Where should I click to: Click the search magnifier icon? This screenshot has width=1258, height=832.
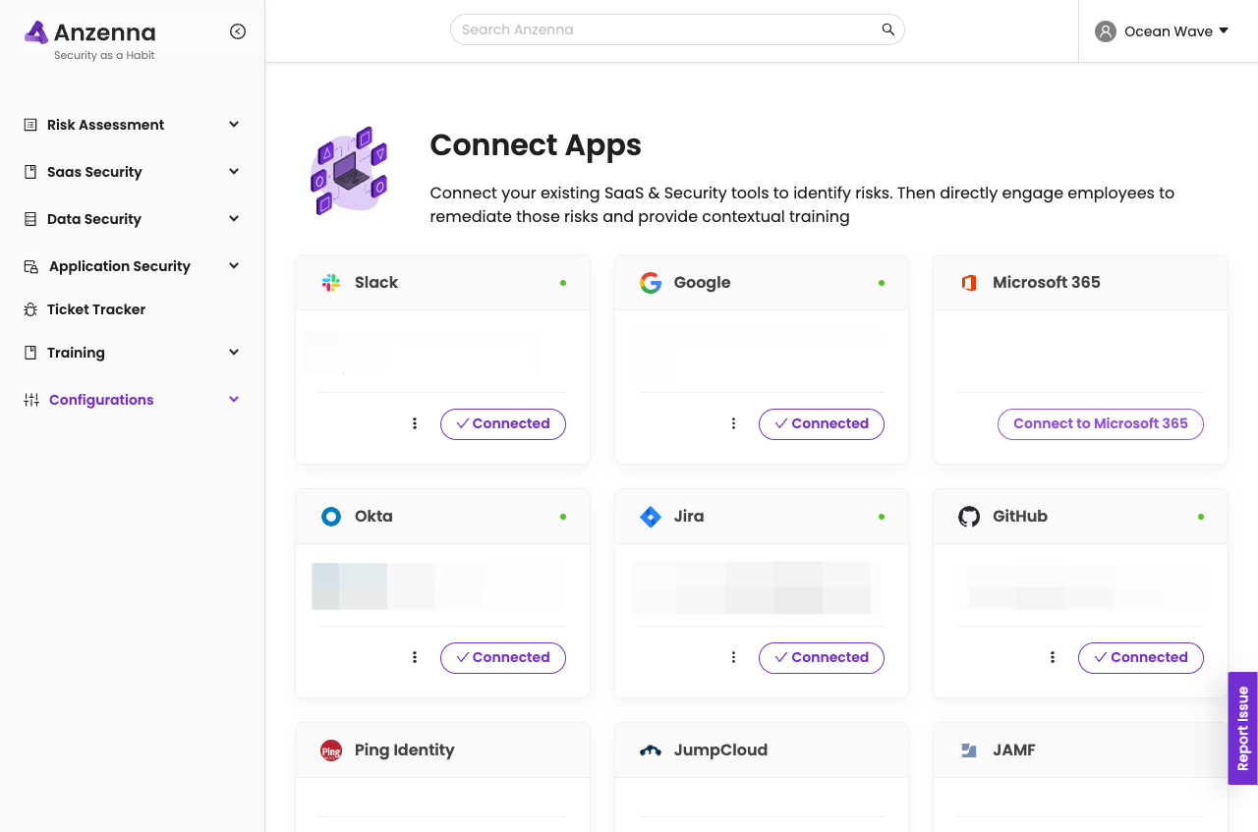(x=887, y=29)
